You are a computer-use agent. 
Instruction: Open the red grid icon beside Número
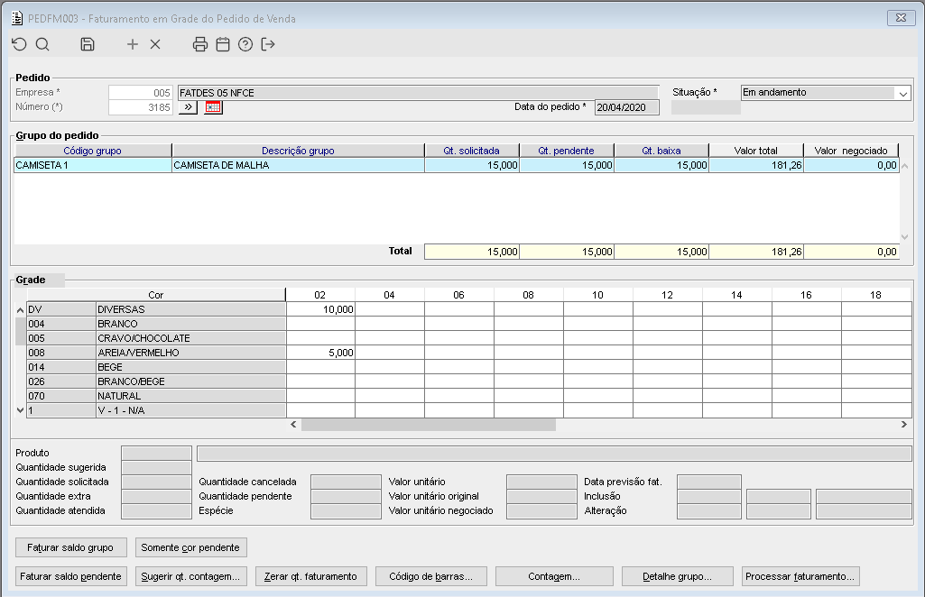213,107
